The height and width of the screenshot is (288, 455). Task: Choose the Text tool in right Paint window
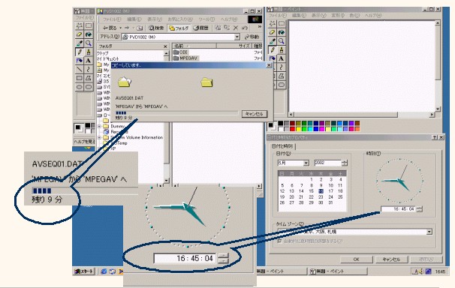(x=281, y=58)
